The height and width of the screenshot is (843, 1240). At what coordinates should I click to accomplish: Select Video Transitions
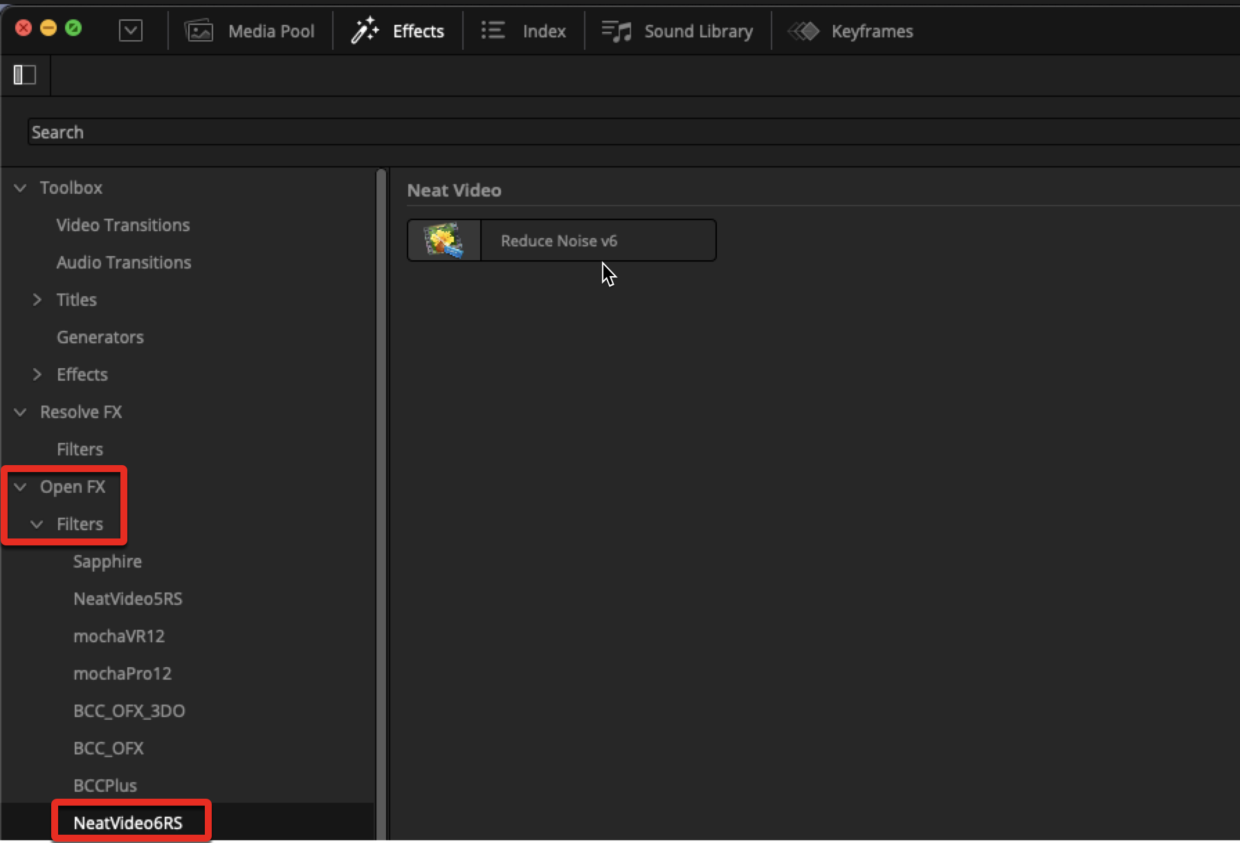(123, 225)
